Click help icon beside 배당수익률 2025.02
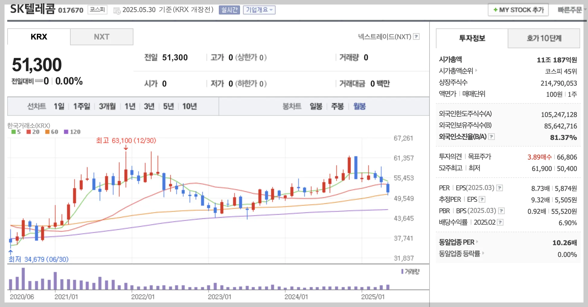Screen dimensions: 588x307 500,222
